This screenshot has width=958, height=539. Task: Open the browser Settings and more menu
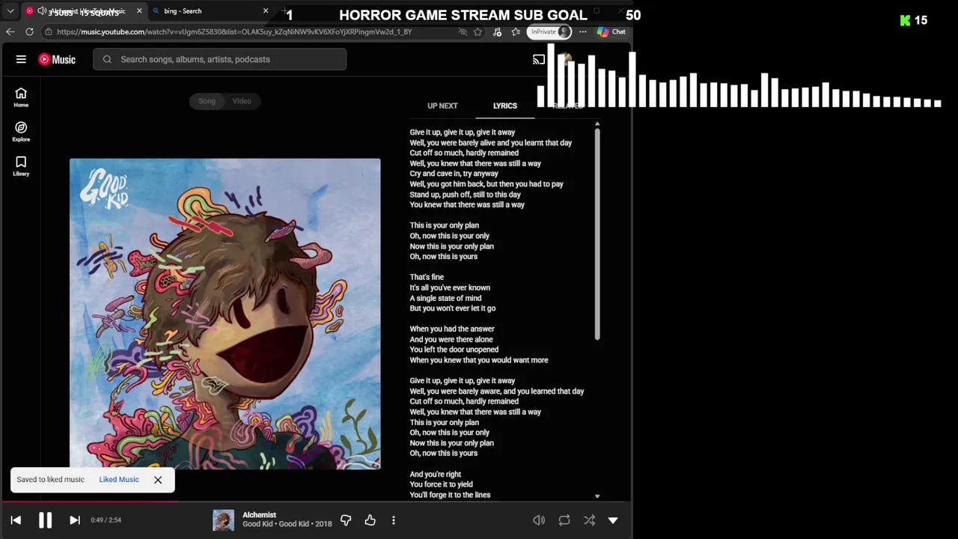point(582,31)
